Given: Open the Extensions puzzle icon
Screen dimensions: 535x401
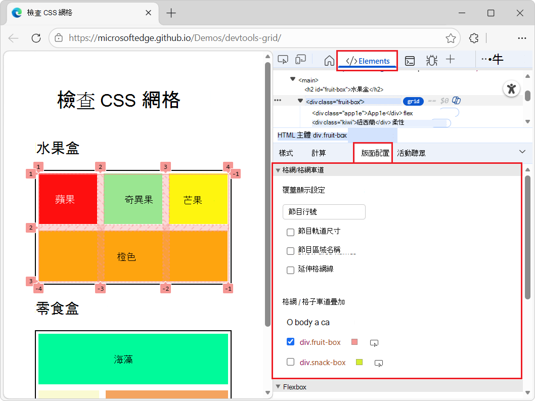Looking at the screenshot, I should (x=474, y=38).
